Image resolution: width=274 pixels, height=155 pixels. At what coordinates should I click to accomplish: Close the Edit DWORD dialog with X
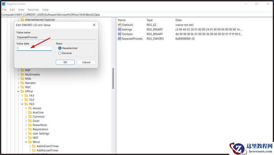pyautogui.click(x=94, y=25)
